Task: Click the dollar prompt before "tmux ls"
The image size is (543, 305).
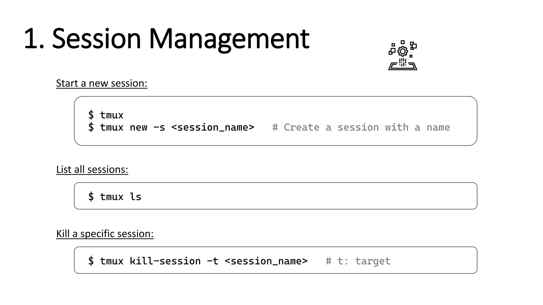Action: coord(91,197)
